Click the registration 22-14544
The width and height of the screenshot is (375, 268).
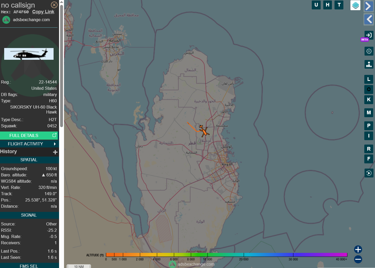pos(48,82)
